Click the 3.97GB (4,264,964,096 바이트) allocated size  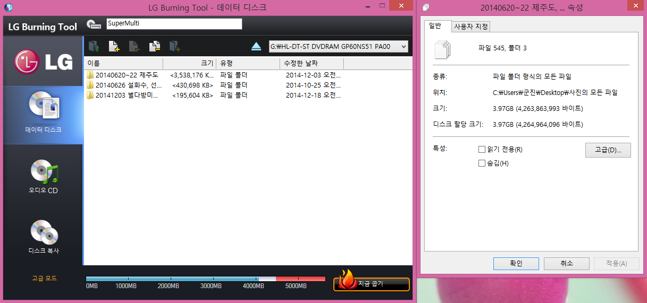point(538,124)
